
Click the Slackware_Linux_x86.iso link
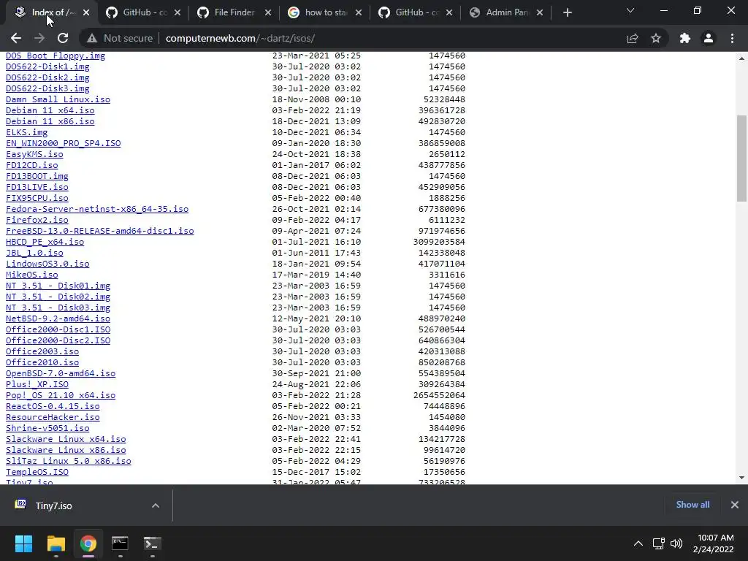tap(66, 450)
